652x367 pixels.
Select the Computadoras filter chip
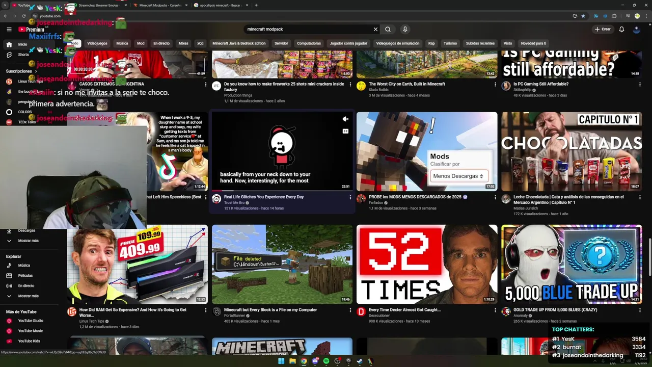[x=309, y=43]
